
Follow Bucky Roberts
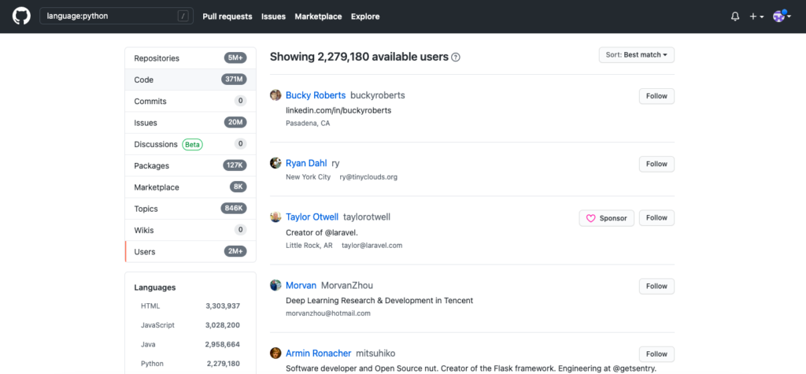tap(656, 96)
